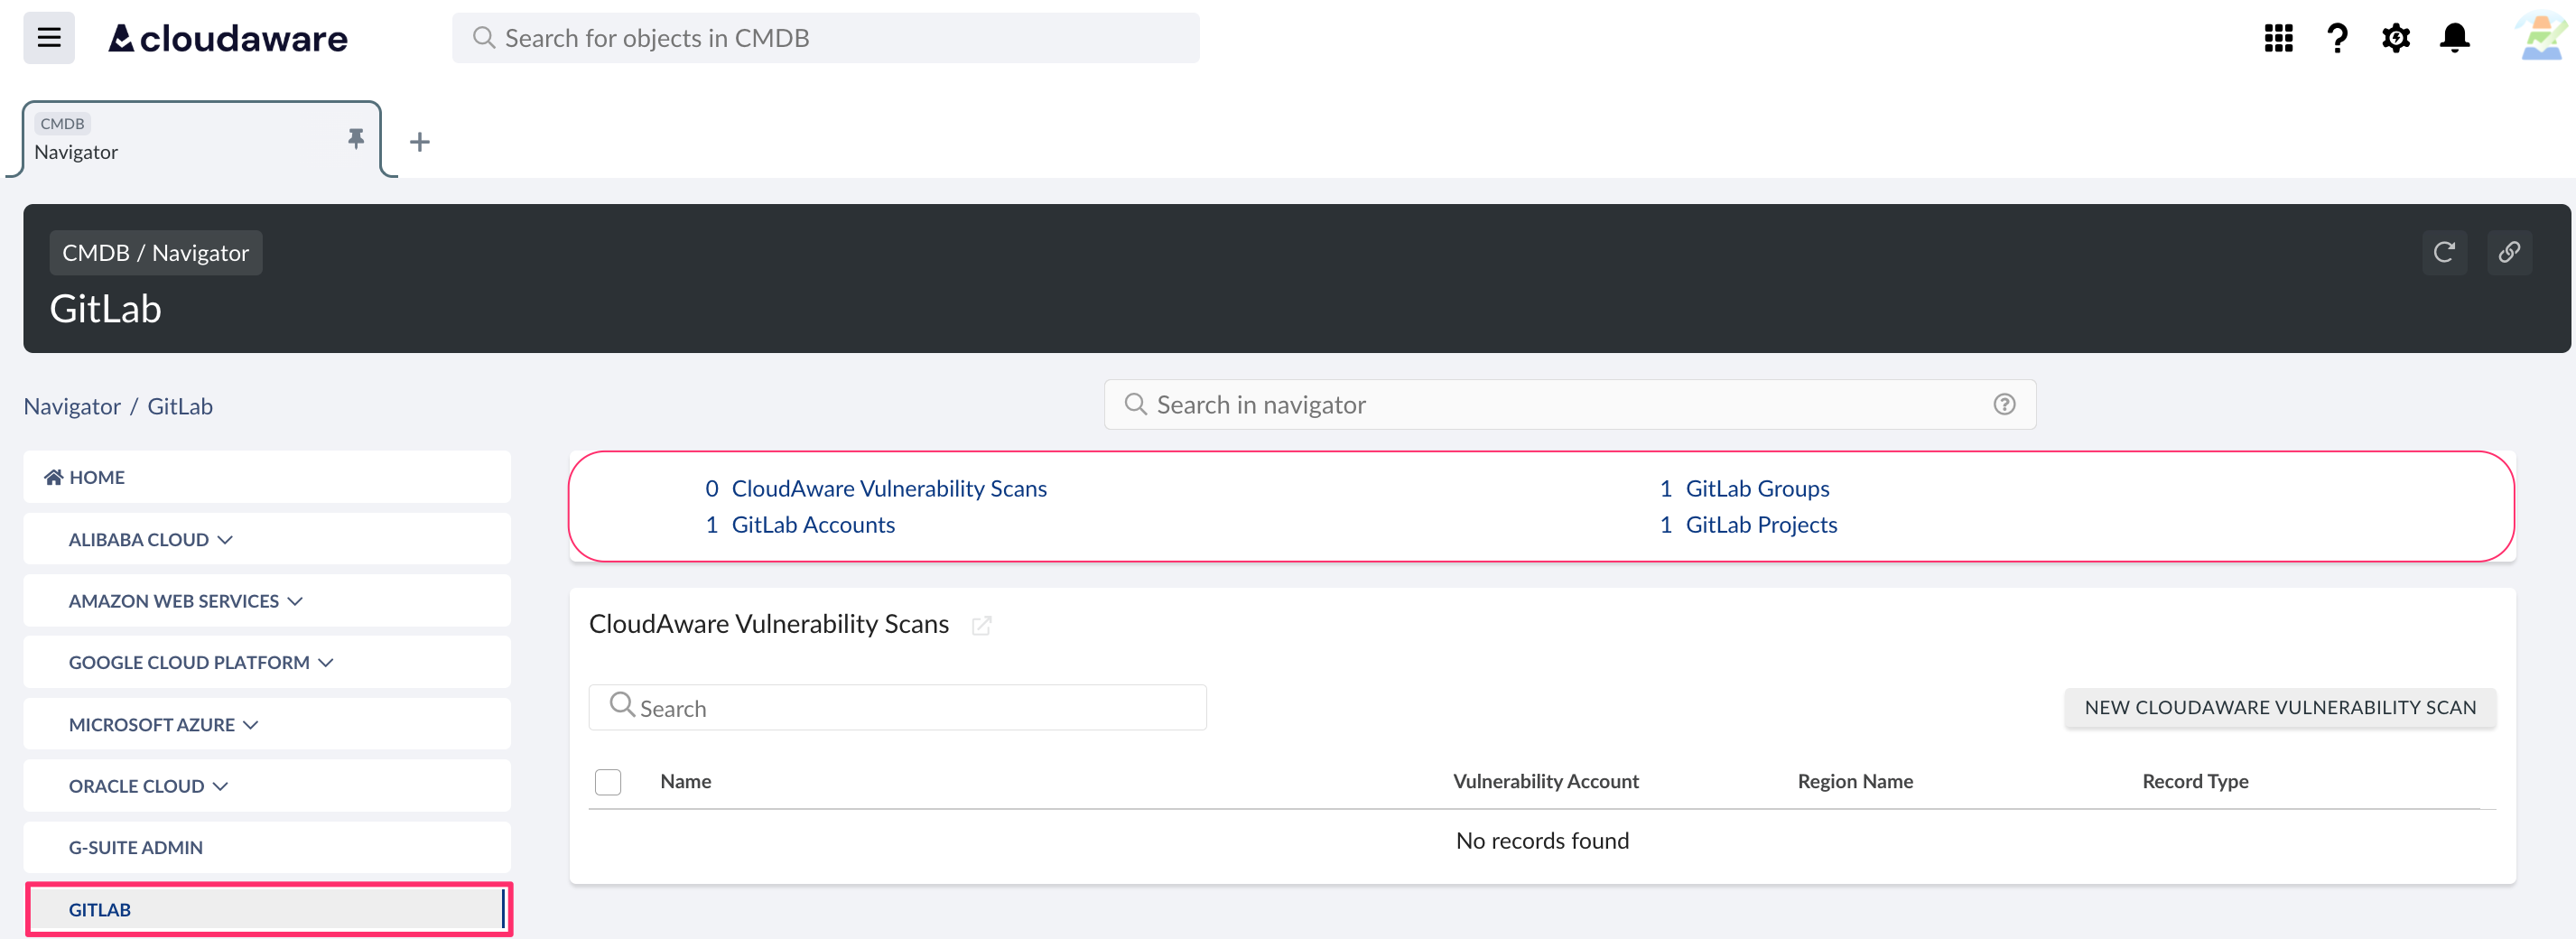Focus the Search for objects in CMDB field
The width and height of the screenshot is (2576, 939).
coord(826,38)
